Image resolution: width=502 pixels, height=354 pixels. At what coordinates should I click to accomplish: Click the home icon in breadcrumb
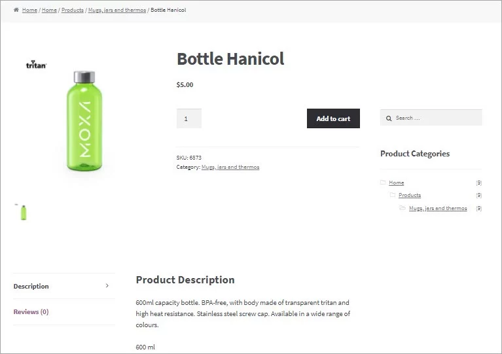(x=16, y=10)
